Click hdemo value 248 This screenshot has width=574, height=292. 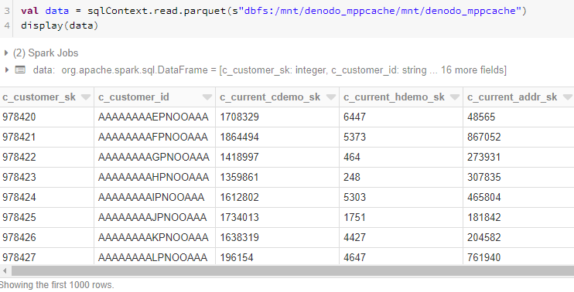click(352, 177)
